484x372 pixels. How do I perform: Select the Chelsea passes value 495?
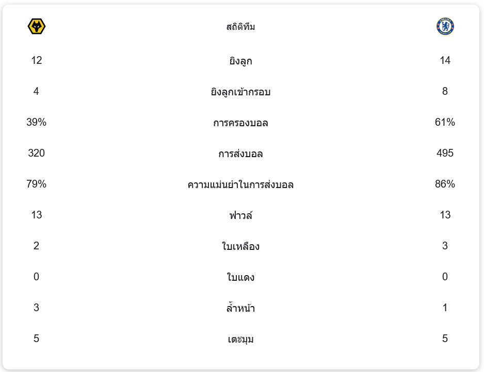pyautogui.click(x=445, y=153)
